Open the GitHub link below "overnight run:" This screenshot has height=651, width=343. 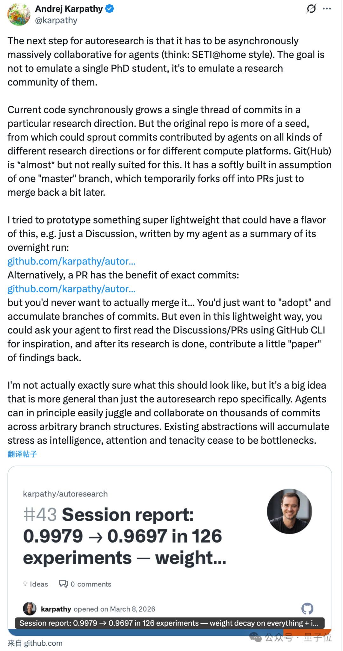71,261
